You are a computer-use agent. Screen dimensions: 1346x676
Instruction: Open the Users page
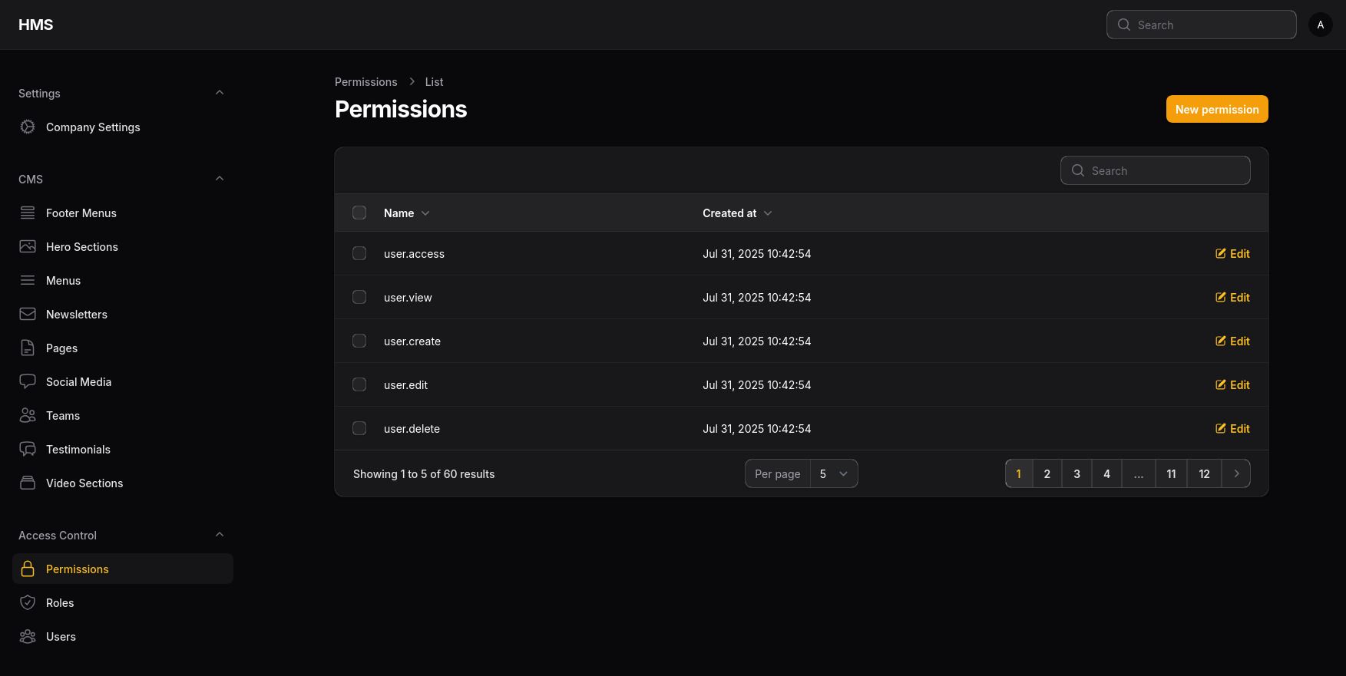point(123,636)
